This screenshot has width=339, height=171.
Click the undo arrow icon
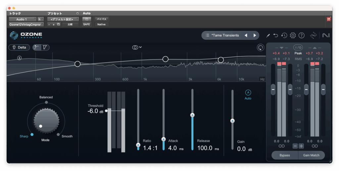(x=276, y=35)
